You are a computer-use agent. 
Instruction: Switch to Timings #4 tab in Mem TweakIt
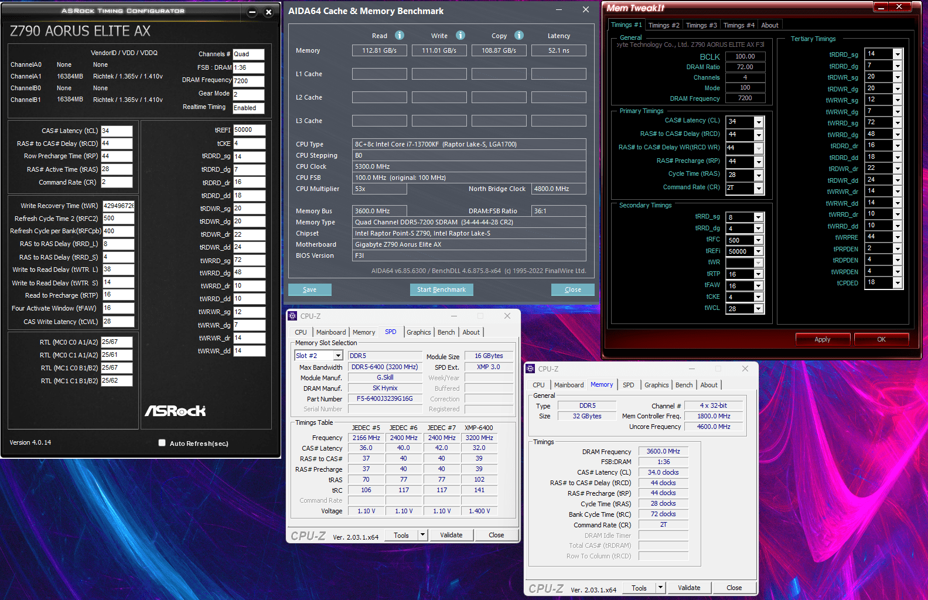(x=739, y=25)
